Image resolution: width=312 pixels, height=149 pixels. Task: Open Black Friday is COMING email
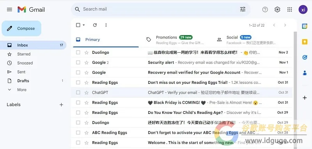(182, 103)
